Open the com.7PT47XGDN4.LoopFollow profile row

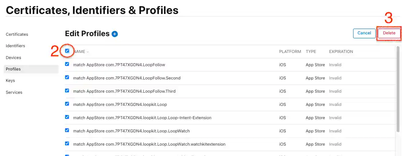[119, 65]
